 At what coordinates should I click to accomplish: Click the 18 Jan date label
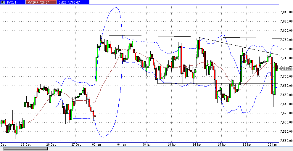247,144
